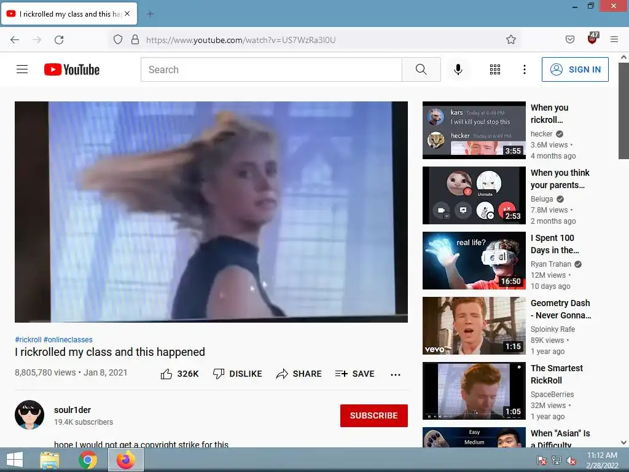Open YouTube settings three-dot menu
This screenshot has width=629, height=472.
click(525, 69)
